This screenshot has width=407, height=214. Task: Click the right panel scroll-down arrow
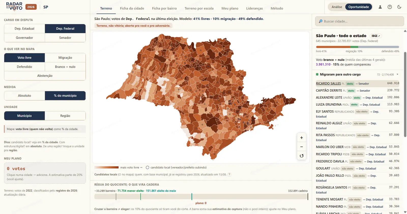tap(405, 212)
